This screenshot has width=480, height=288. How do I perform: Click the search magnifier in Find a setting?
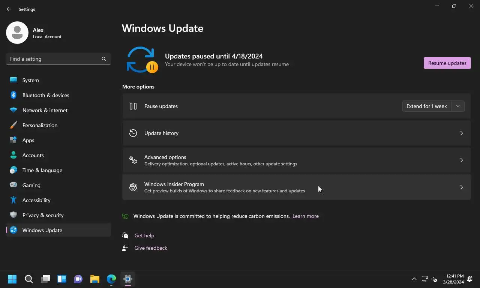click(104, 59)
